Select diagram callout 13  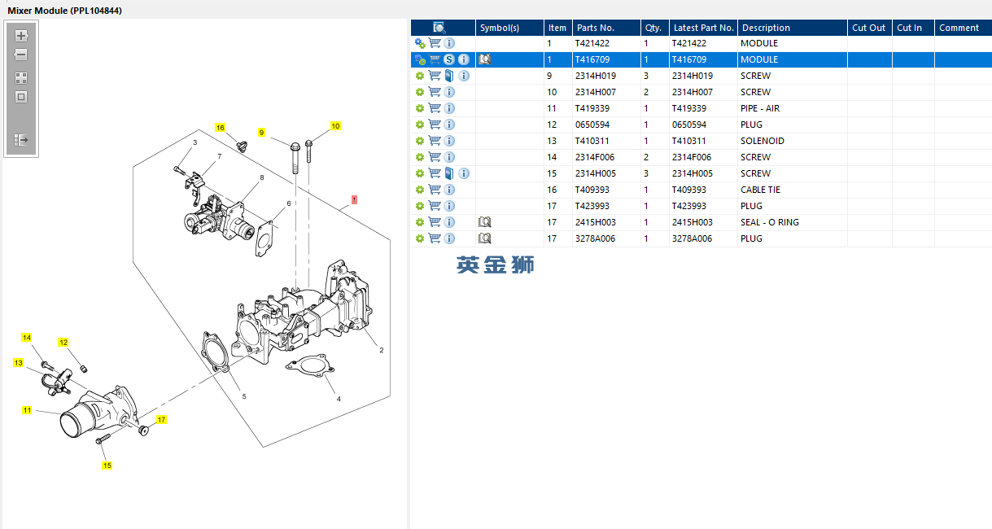tap(18, 362)
